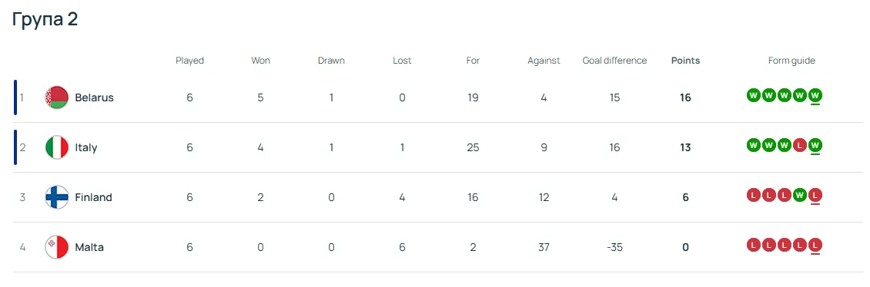870x287 pixels.
Task: Click the Malta flag icon
Action: pyautogui.click(x=57, y=247)
